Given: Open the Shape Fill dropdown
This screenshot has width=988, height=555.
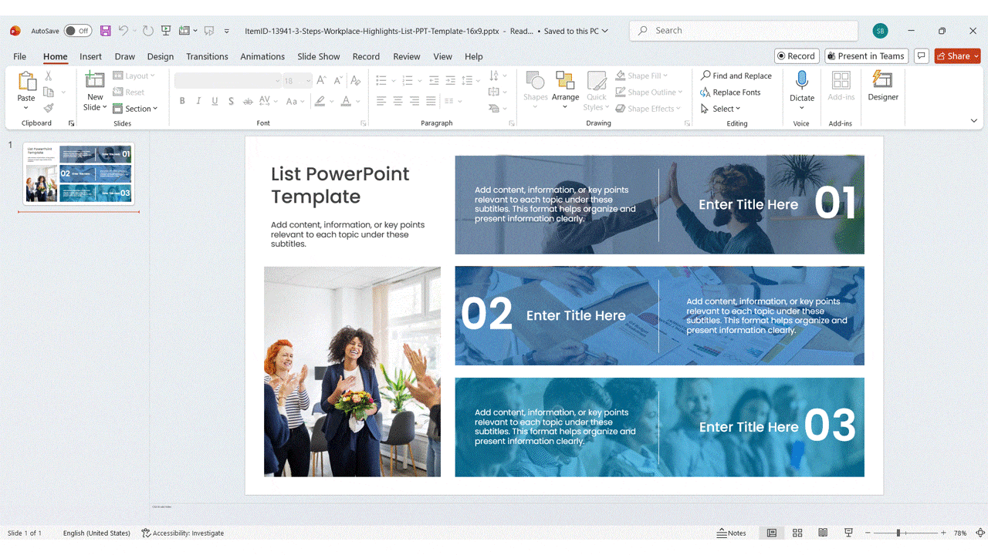Looking at the screenshot, I should [x=645, y=75].
